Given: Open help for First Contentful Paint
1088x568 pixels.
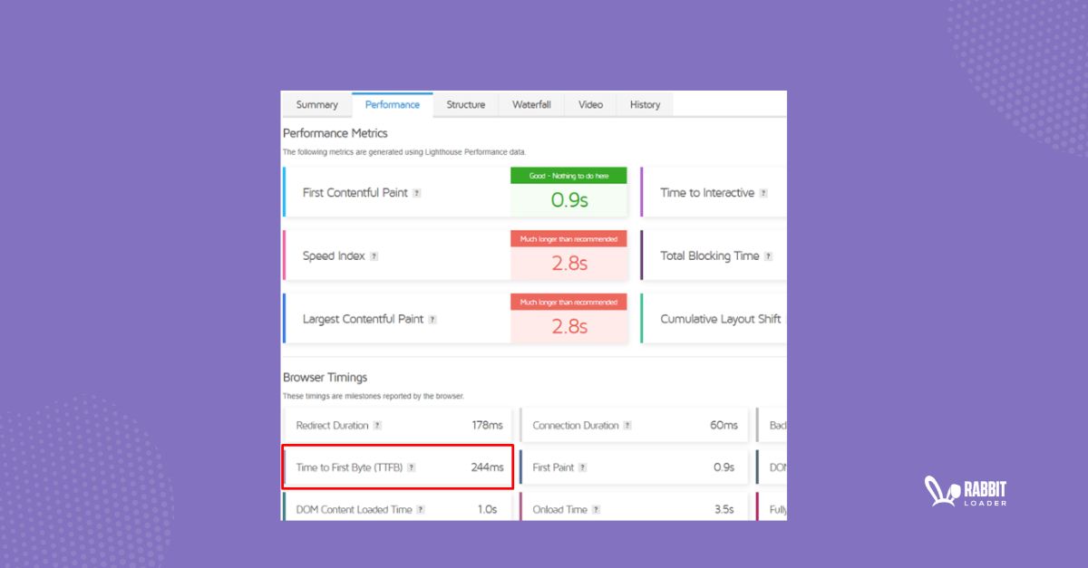Looking at the screenshot, I should [x=416, y=193].
